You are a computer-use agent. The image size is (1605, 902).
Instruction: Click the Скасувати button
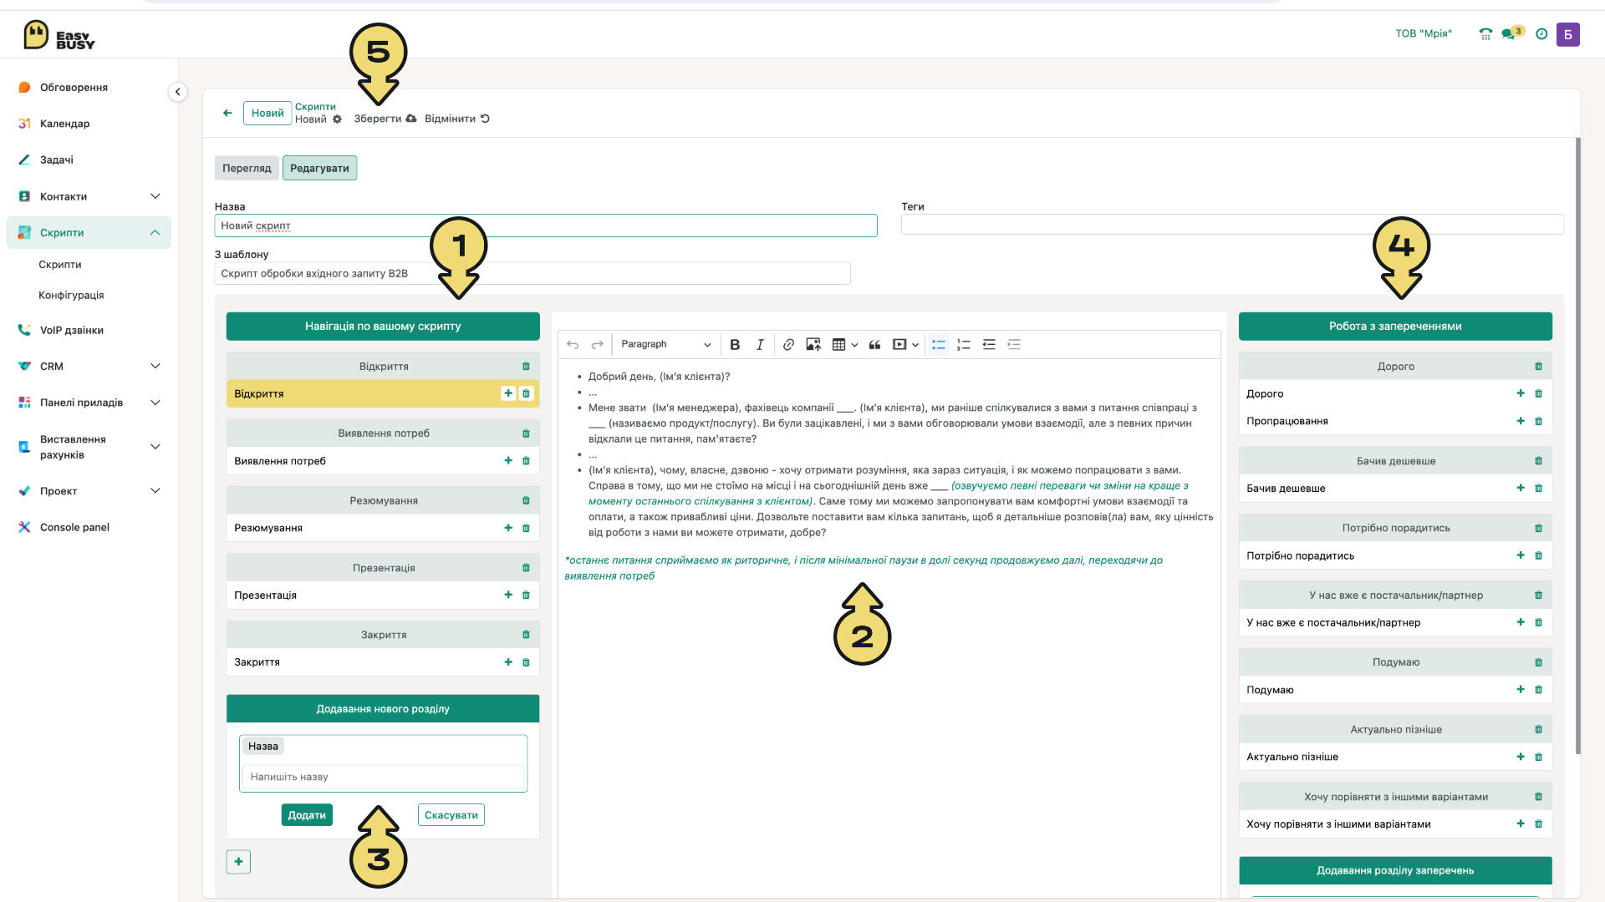(451, 815)
